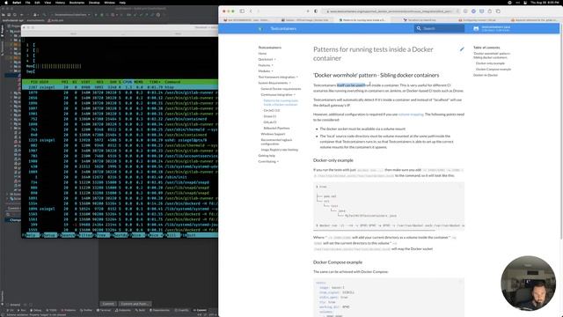
Task: Click Safari share icon in toolbar
Action: 490,11
